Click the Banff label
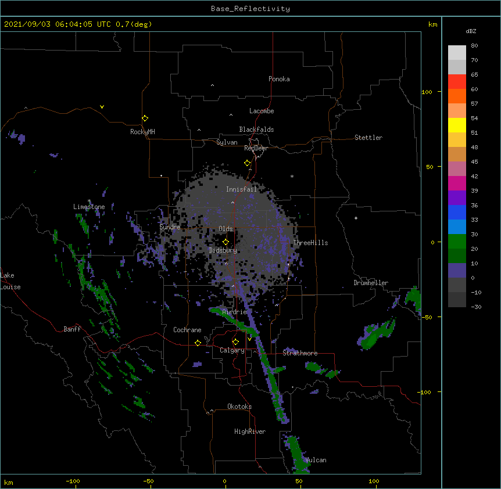 click(72, 329)
